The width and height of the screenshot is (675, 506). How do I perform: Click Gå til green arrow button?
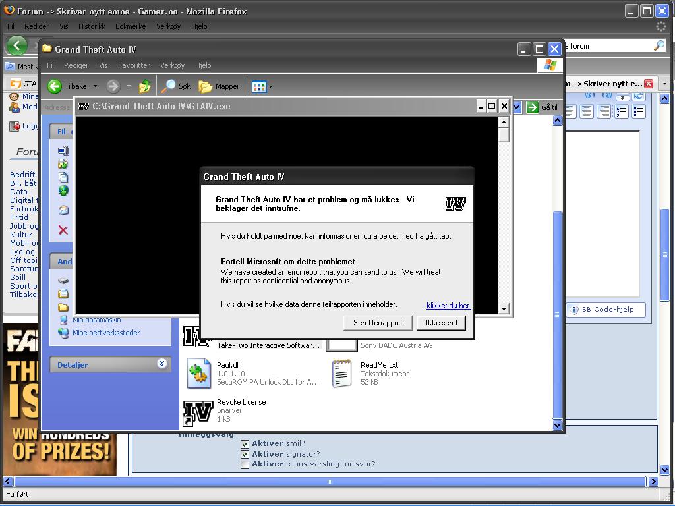pyautogui.click(x=533, y=107)
